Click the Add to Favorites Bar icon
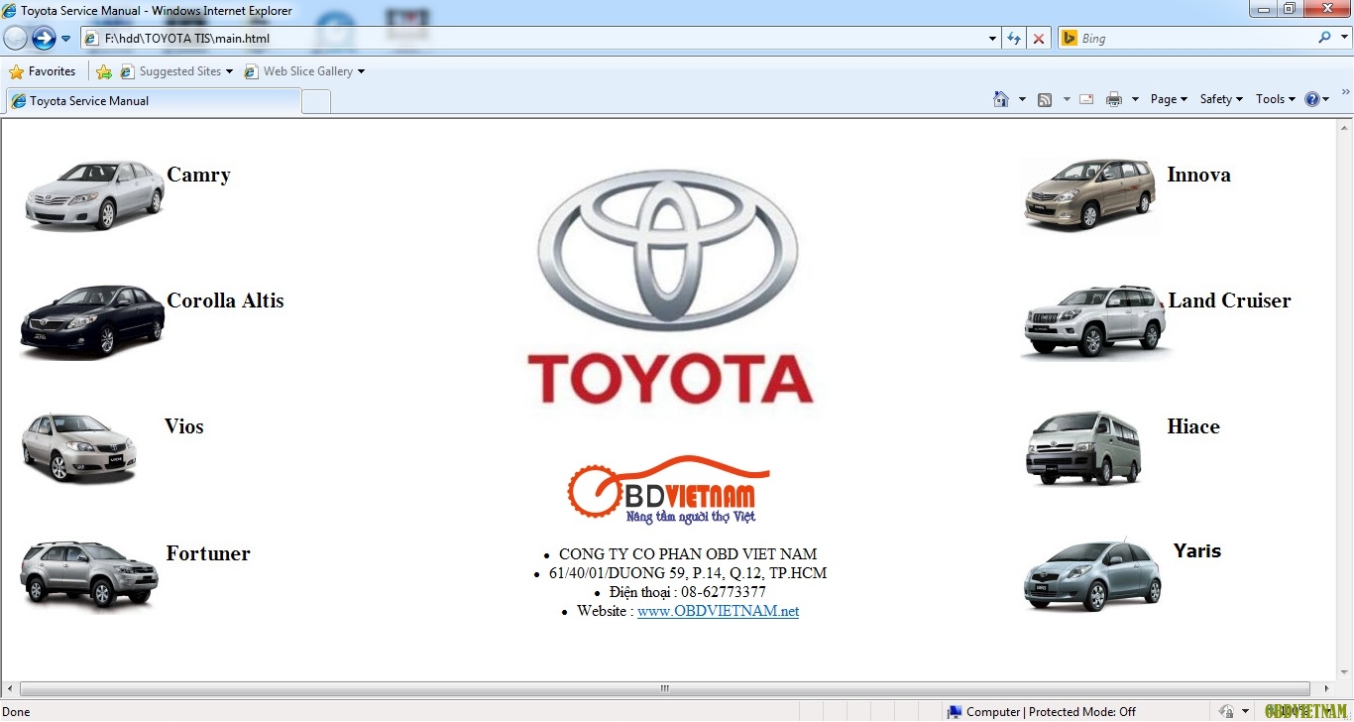This screenshot has width=1354, height=722. click(104, 71)
